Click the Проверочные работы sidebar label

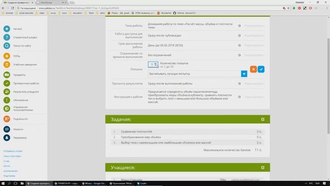click(x=26, y=83)
